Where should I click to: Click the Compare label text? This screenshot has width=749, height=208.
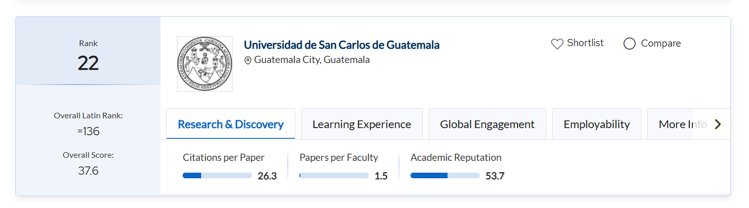(x=661, y=44)
